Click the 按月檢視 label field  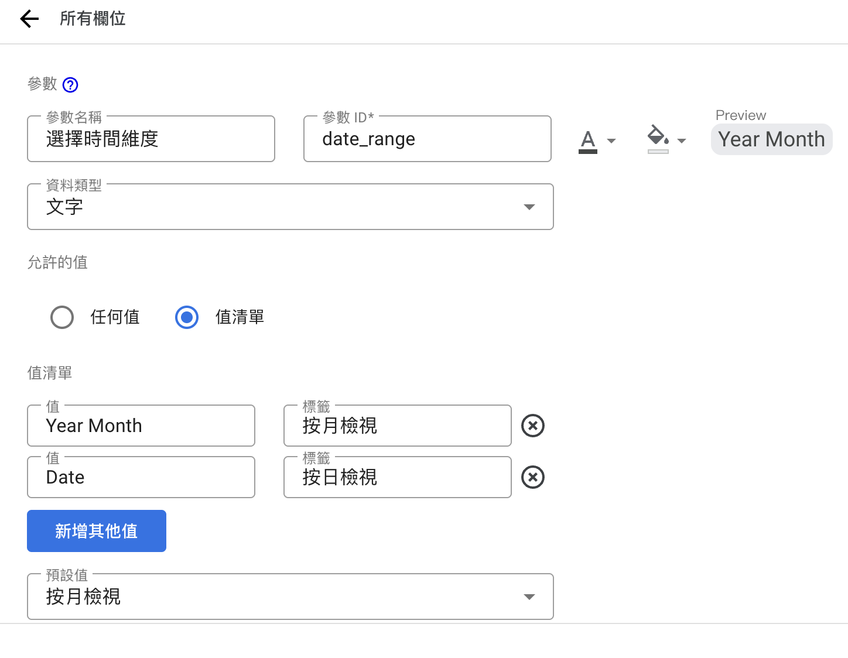pos(398,426)
